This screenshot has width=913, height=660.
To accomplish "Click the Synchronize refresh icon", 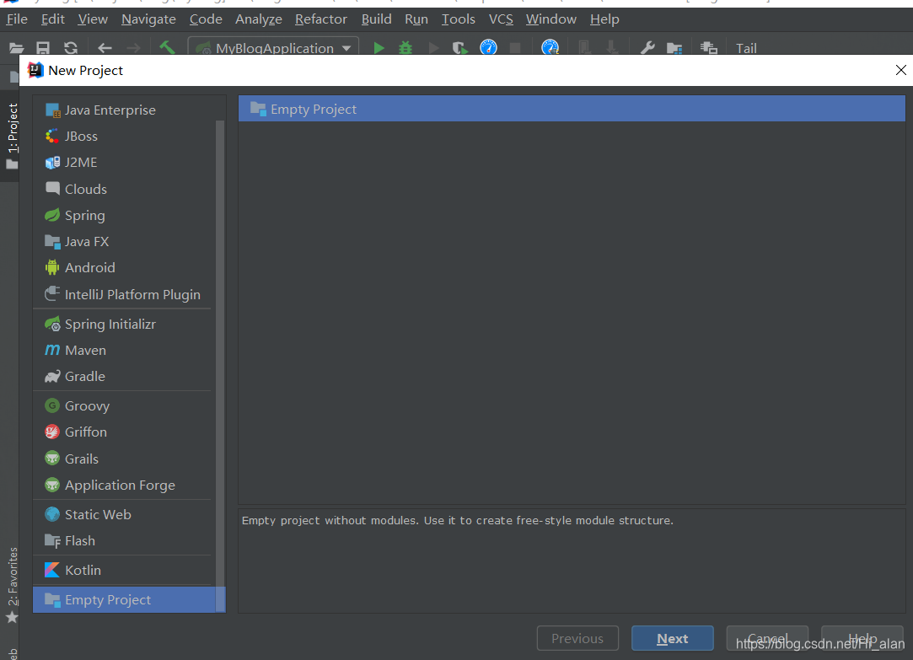I will click(71, 48).
